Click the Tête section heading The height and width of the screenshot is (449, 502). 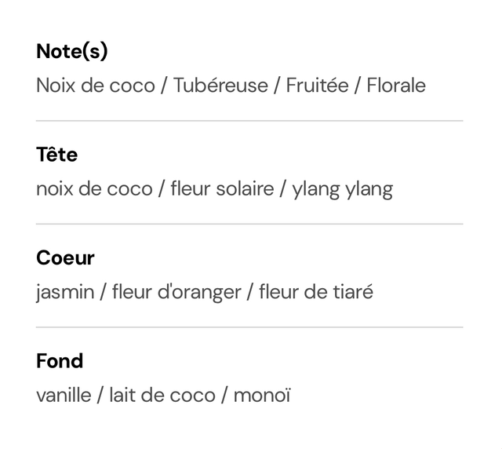click(57, 155)
